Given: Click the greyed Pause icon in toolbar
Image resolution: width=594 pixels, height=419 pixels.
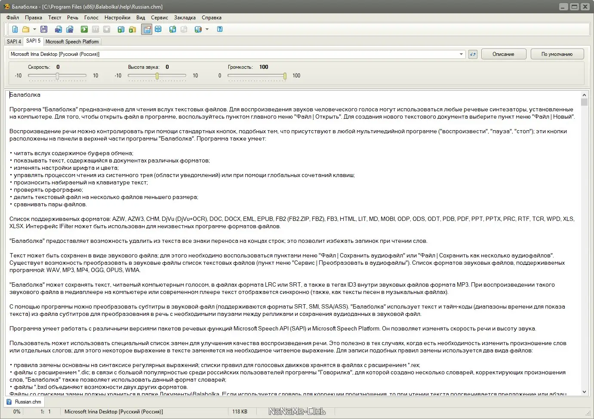Looking at the screenshot, I should [95, 29].
